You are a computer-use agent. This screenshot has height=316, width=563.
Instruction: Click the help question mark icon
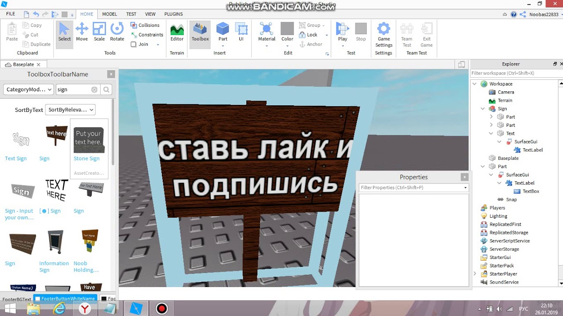pos(513,14)
